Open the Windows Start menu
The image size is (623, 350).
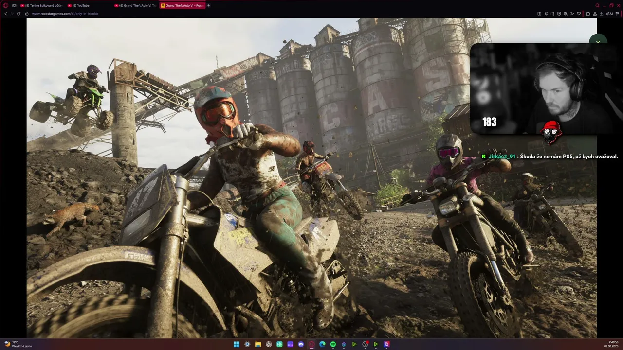click(x=237, y=344)
